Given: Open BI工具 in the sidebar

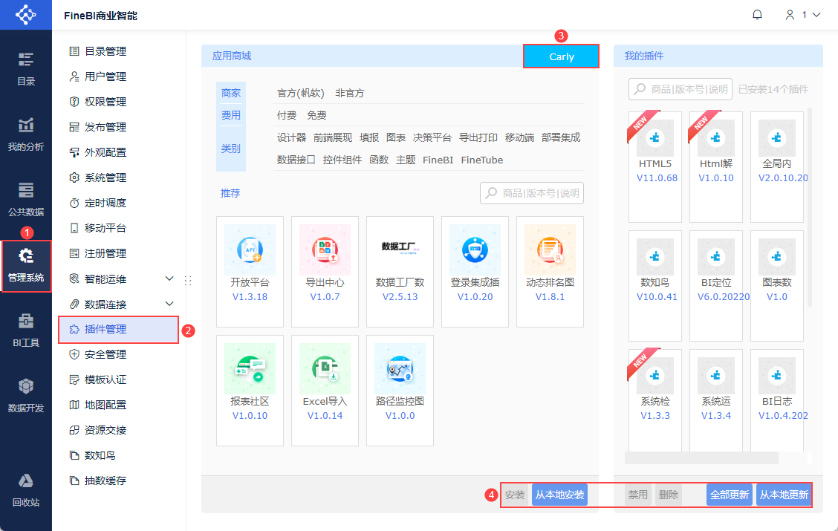Looking at the screenshot, I should 26,330.
